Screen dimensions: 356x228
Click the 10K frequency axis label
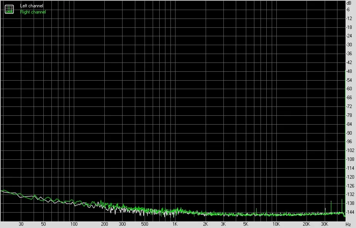[x=276, y=224]
